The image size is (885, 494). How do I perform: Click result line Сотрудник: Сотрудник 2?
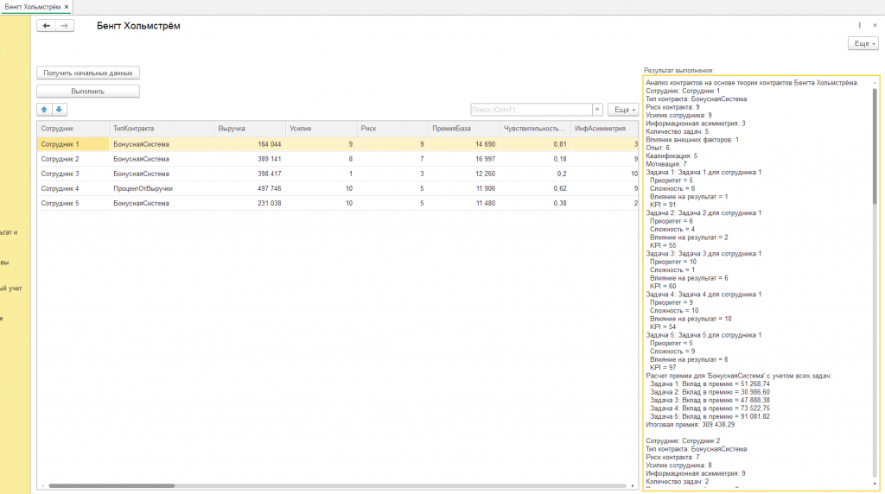[683, 441]
